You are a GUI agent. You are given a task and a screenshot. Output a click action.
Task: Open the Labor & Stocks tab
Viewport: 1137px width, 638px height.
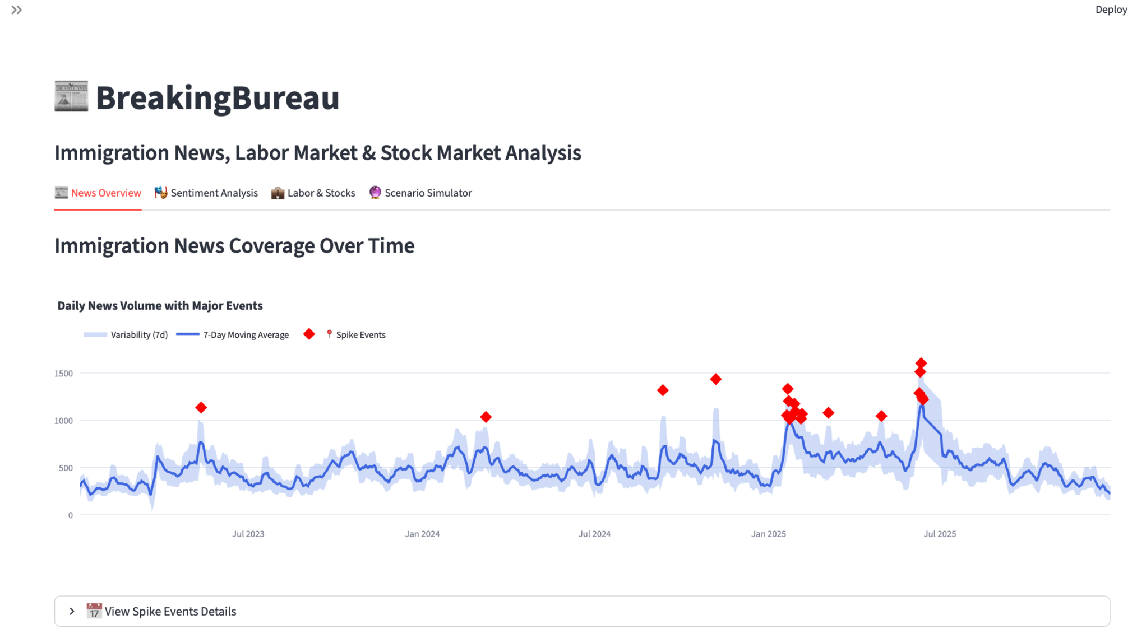point(321,193)
